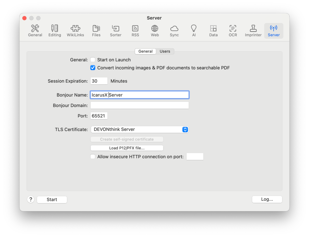Open the RSS preferences pane

135,31
